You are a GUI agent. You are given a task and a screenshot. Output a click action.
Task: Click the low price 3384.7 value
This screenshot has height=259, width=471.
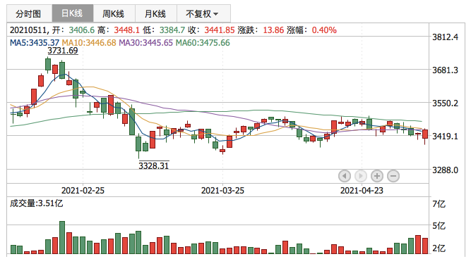pyautogui.click(x=172, y=30)
